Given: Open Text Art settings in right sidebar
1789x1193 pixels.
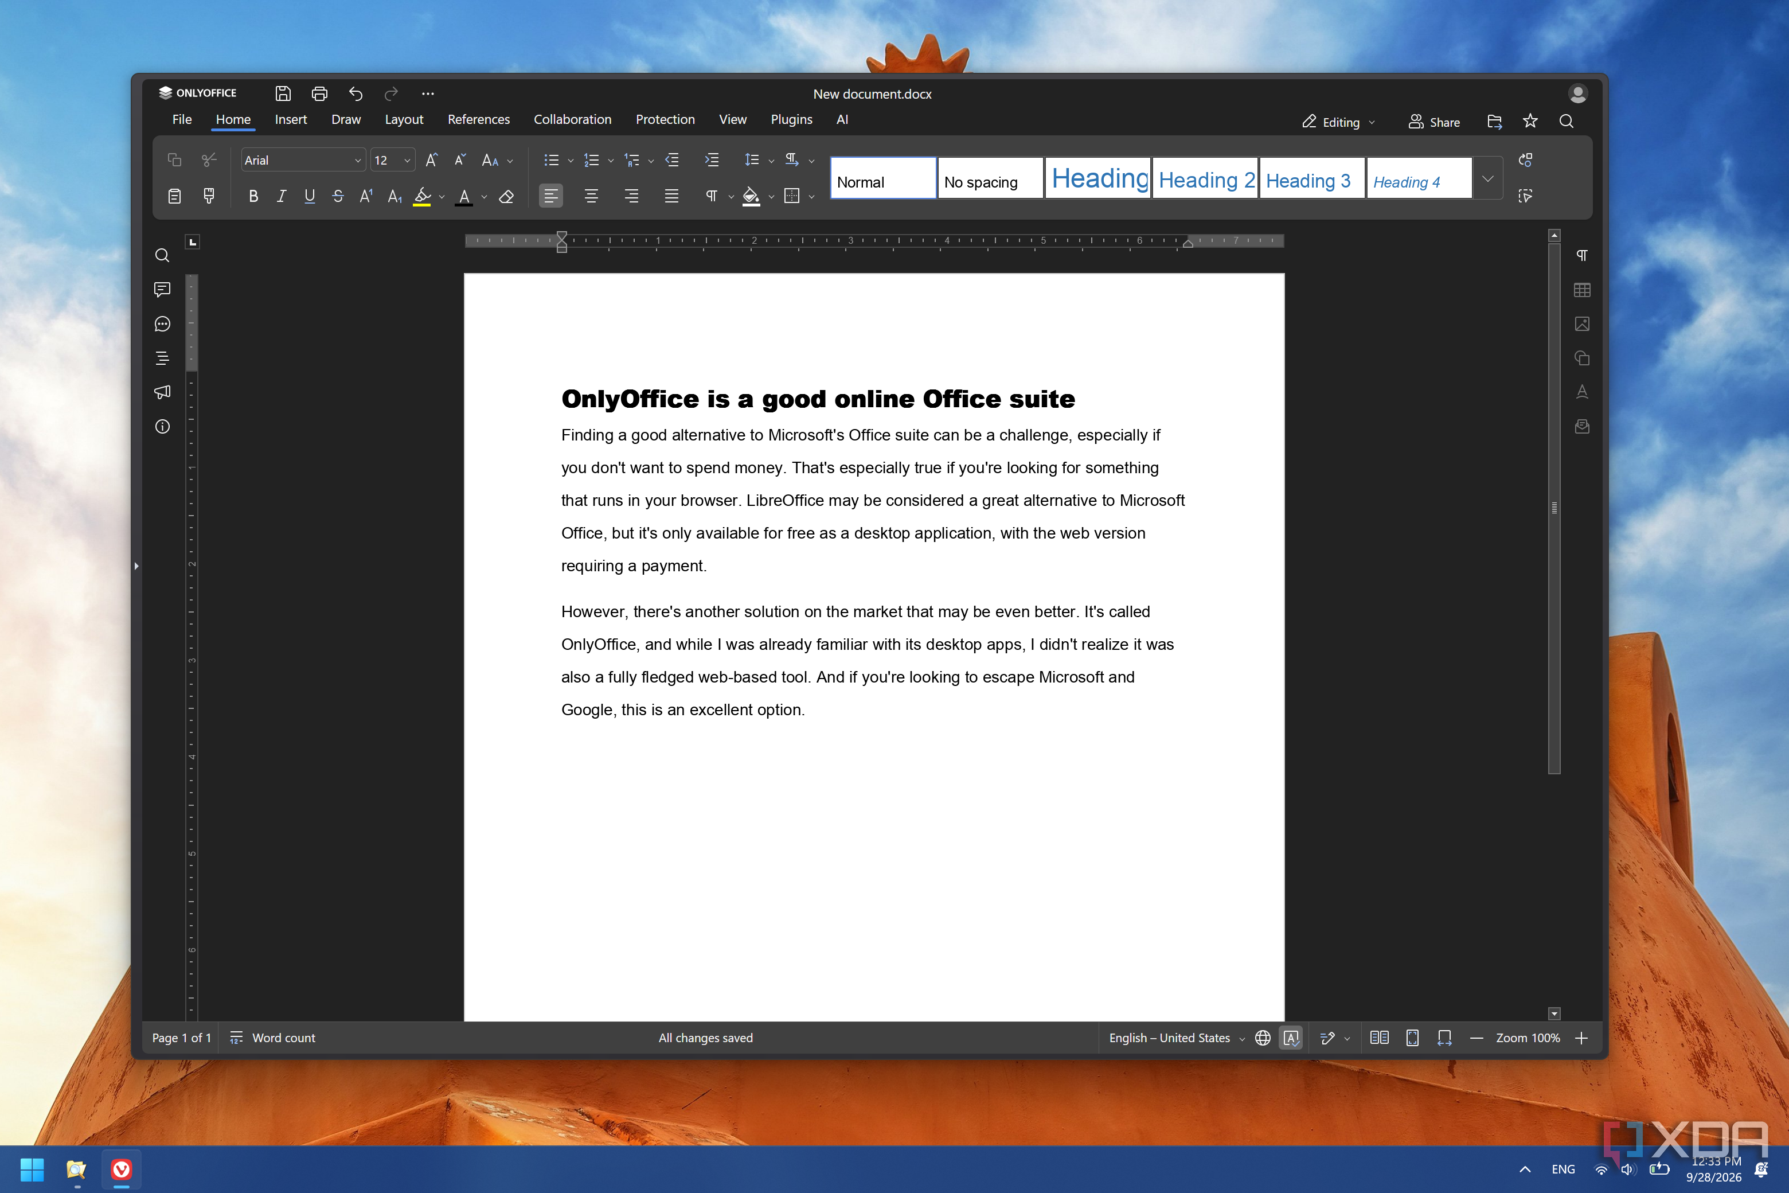Looking at the screenshot, I should coord(1582,392).
